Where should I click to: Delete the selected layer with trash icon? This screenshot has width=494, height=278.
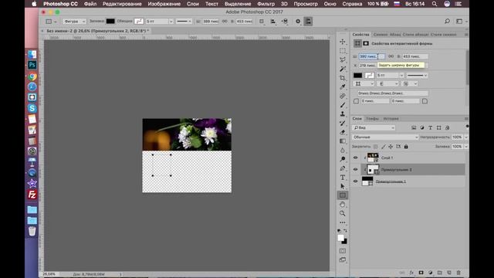(458, 273)
